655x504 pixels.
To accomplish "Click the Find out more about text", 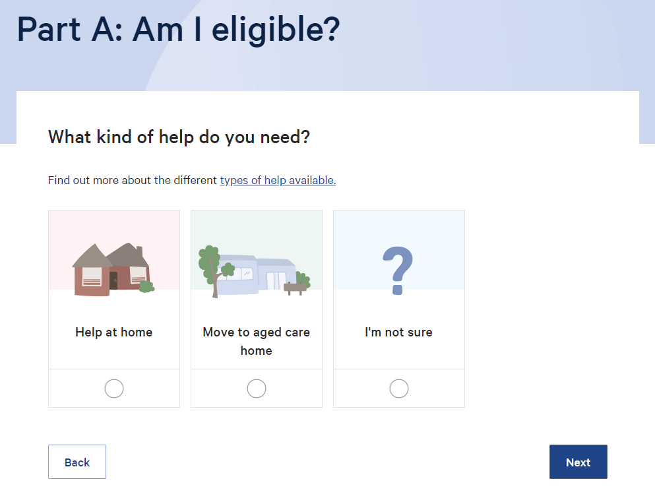I will 133,180.
